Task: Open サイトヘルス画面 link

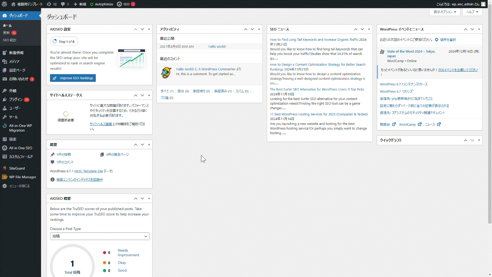Action: pos(101,124)
